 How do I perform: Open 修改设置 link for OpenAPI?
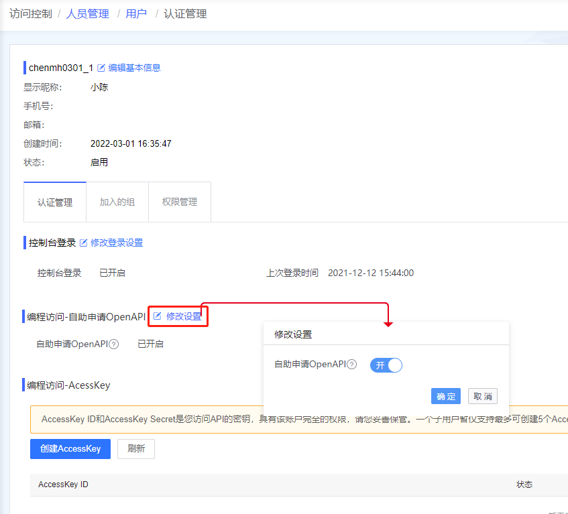pos(184,316)
